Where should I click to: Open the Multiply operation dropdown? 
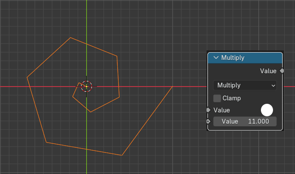coord(245,85)
